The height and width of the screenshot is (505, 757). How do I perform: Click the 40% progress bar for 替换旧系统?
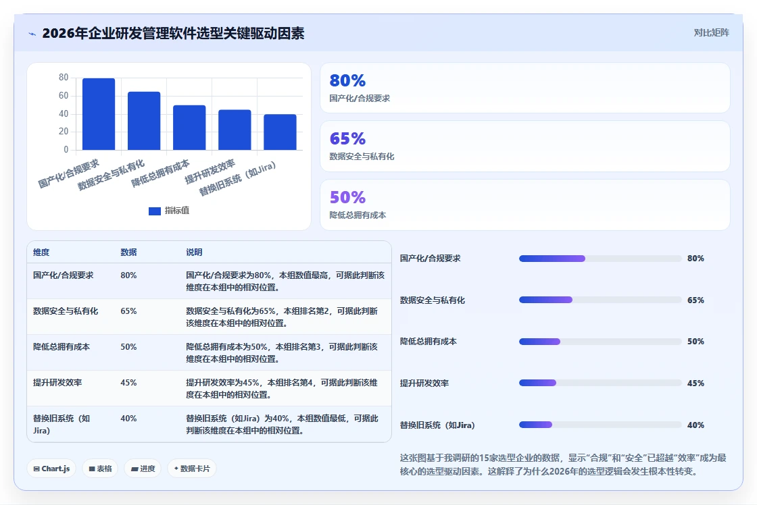[600, 425]
